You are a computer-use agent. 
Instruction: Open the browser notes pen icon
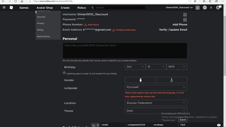[210, 1]
